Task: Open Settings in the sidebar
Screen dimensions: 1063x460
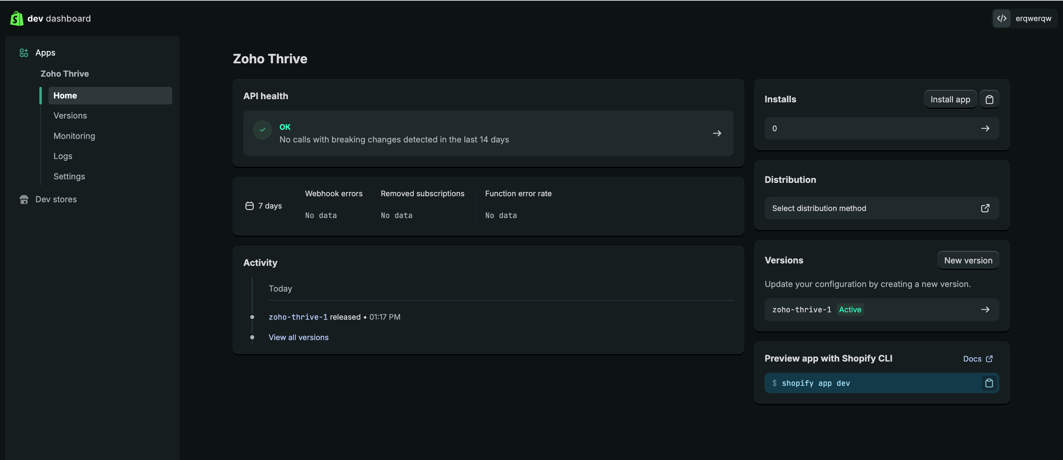Action: [69, 176]
